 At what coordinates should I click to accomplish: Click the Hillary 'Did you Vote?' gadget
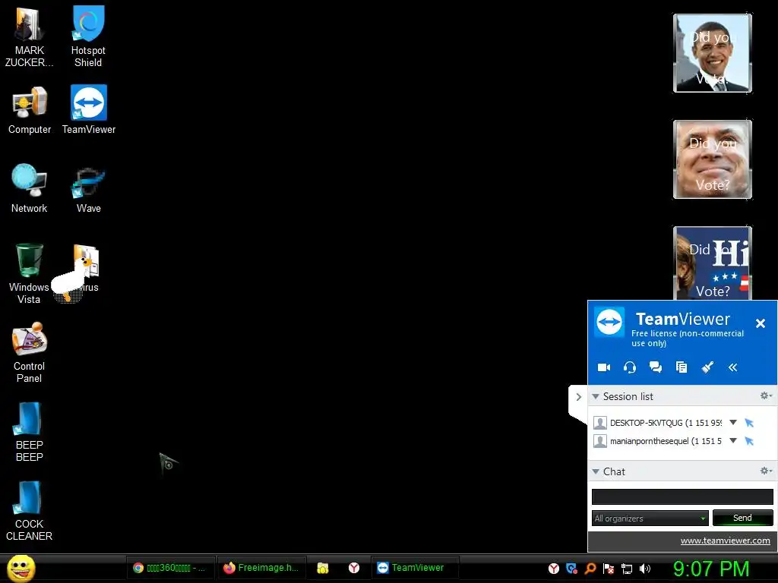click(713, 263)
